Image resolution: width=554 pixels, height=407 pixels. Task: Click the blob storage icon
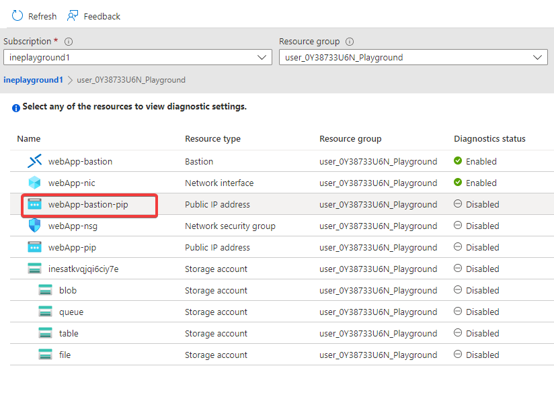click(45, 290)
